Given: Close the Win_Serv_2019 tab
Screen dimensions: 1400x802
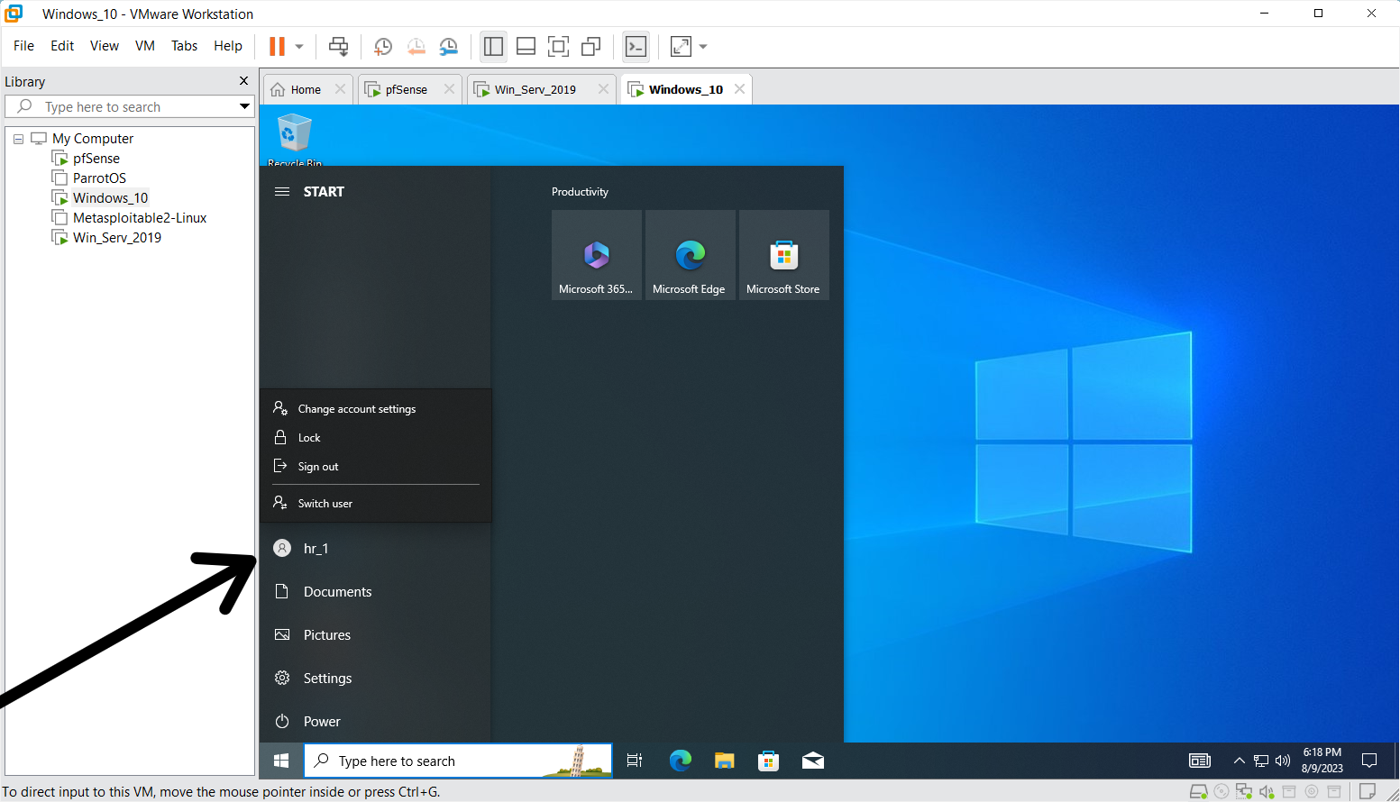Looking at the screenshot, I should [603, 89].
